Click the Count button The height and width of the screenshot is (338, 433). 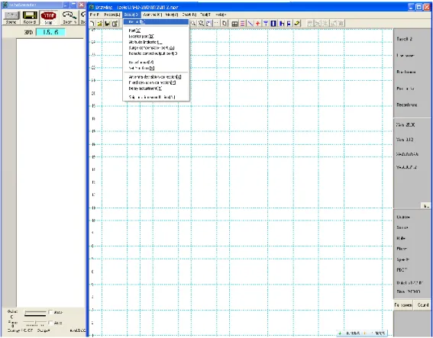point(423,305)
